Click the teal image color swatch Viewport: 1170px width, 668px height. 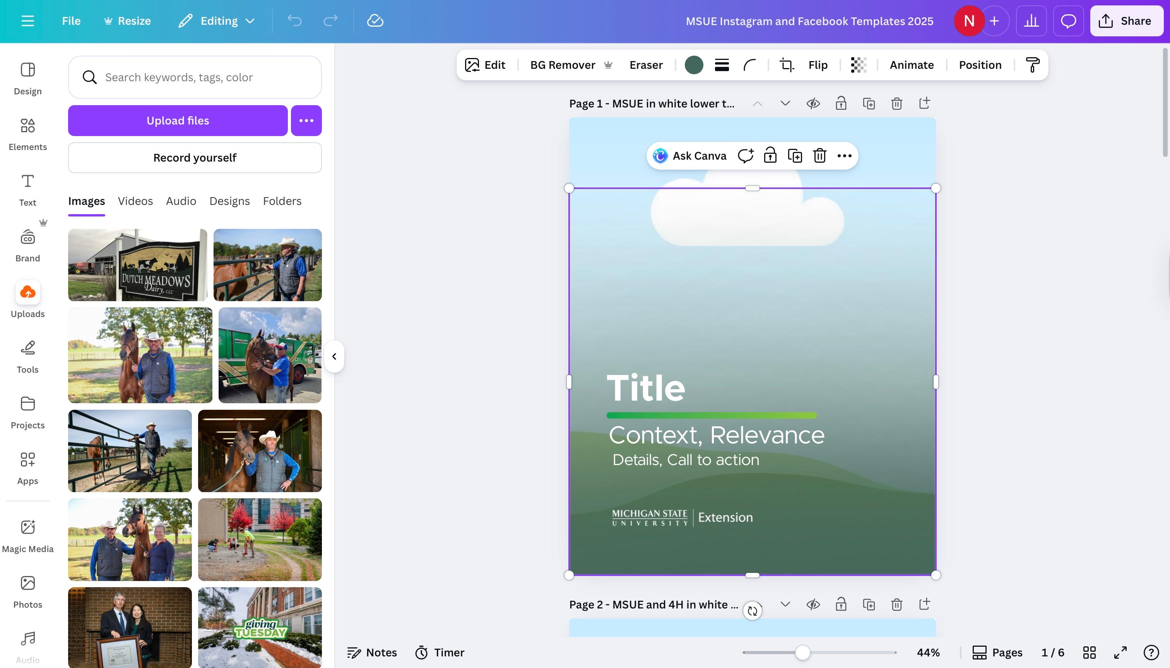(693, 65)
